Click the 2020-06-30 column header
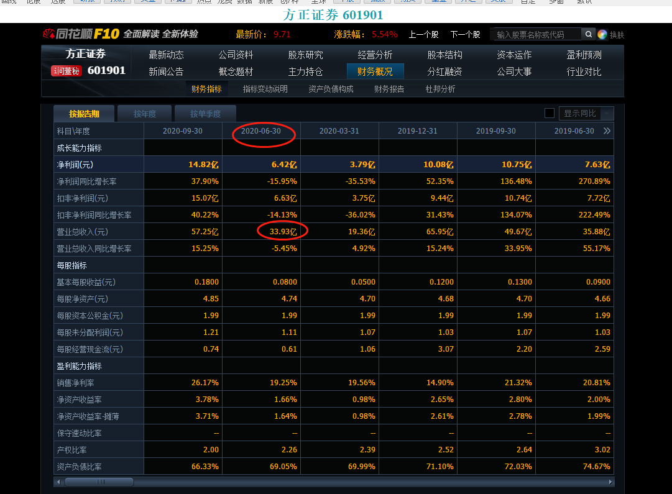Viewport: 672px width, 494px height. [261, 130]
